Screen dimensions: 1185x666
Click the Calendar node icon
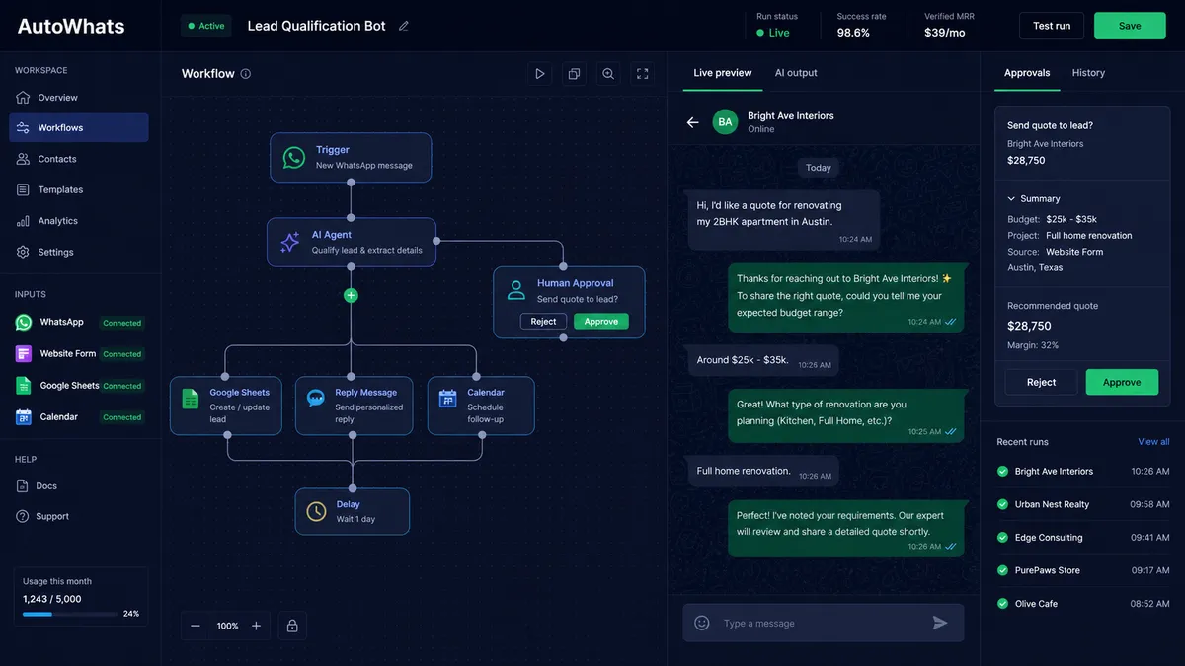pos(448,399)
